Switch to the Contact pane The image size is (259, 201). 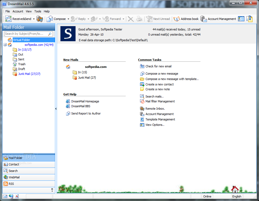pyautogui.click(x=29, y=164)
